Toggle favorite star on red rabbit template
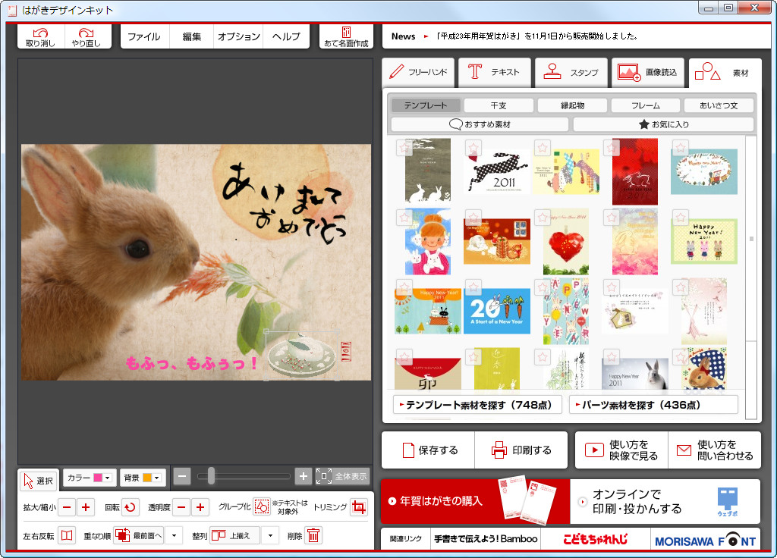This screenshot has height=558, width=777. tap(612, 148)
